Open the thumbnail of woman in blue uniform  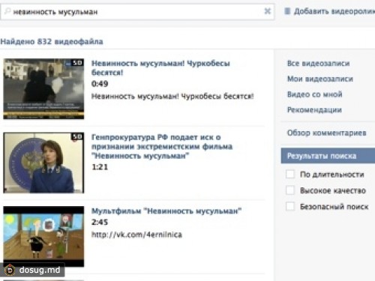(43, 163)
